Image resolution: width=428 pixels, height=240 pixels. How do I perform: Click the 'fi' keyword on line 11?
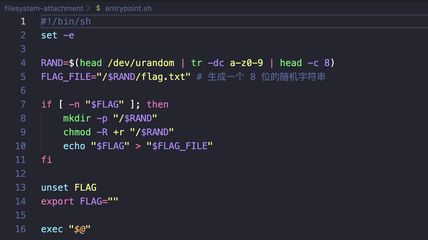[47, 160]
